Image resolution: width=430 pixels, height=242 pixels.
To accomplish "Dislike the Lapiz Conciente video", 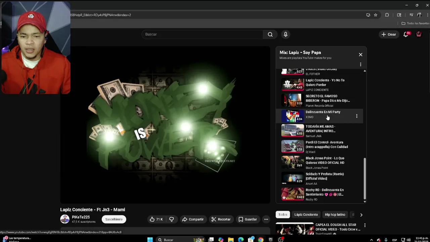I will (x=171, y=219).
